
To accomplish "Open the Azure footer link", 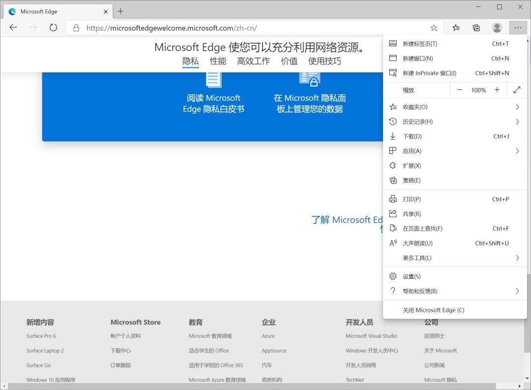I will [268, 336].
